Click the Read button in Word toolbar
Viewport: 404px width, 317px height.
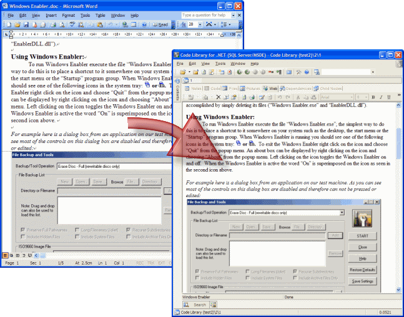160,25
